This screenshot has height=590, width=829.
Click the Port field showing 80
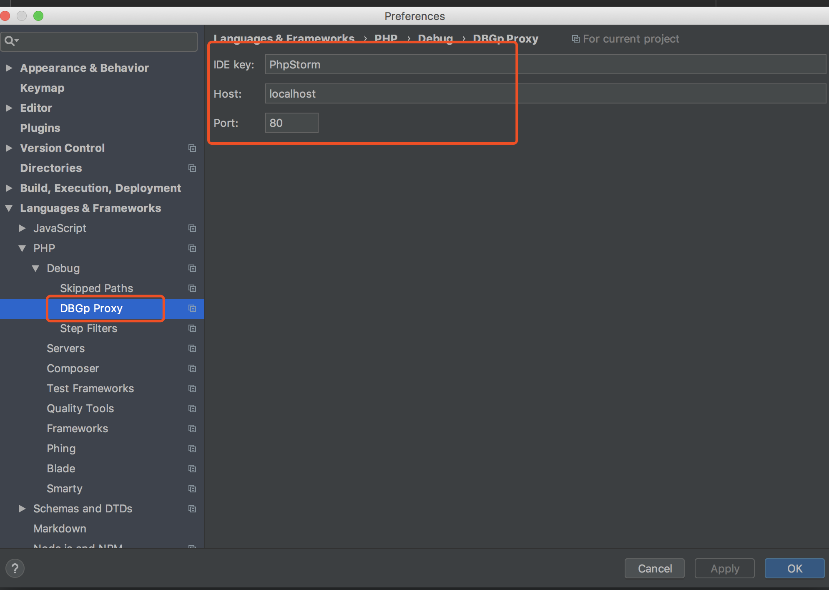coord(292,123)
